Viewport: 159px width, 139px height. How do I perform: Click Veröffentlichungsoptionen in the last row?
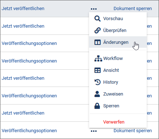click(x=29, y=131)
